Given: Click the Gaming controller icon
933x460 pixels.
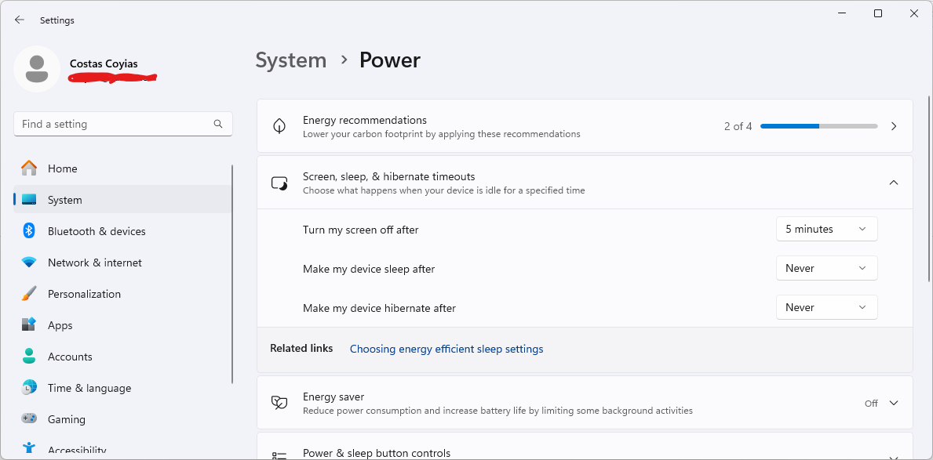Looking at the screenshot, I should point(29,419).
